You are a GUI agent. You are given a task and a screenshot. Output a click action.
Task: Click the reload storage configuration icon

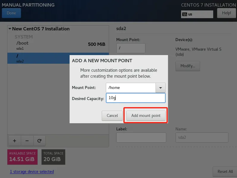(x=39, y=140)
